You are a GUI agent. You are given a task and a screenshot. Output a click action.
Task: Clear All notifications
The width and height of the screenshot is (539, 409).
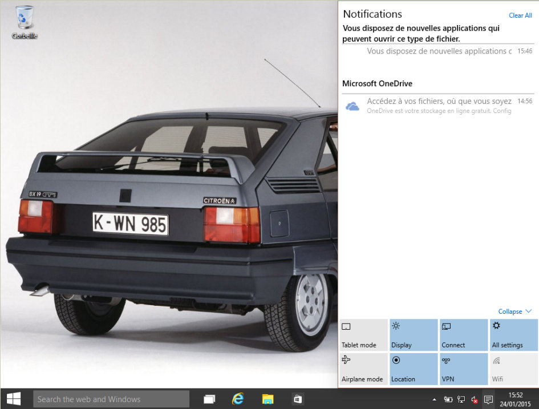[x=520, y=15]
